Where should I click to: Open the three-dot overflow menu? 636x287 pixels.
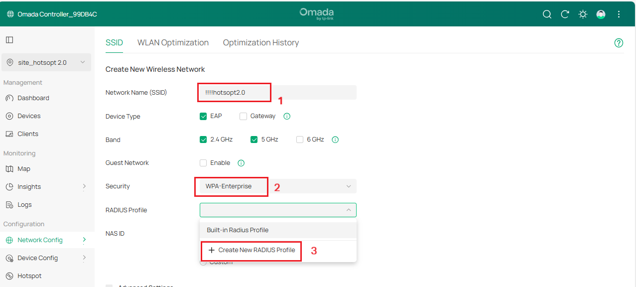point(618,14)
